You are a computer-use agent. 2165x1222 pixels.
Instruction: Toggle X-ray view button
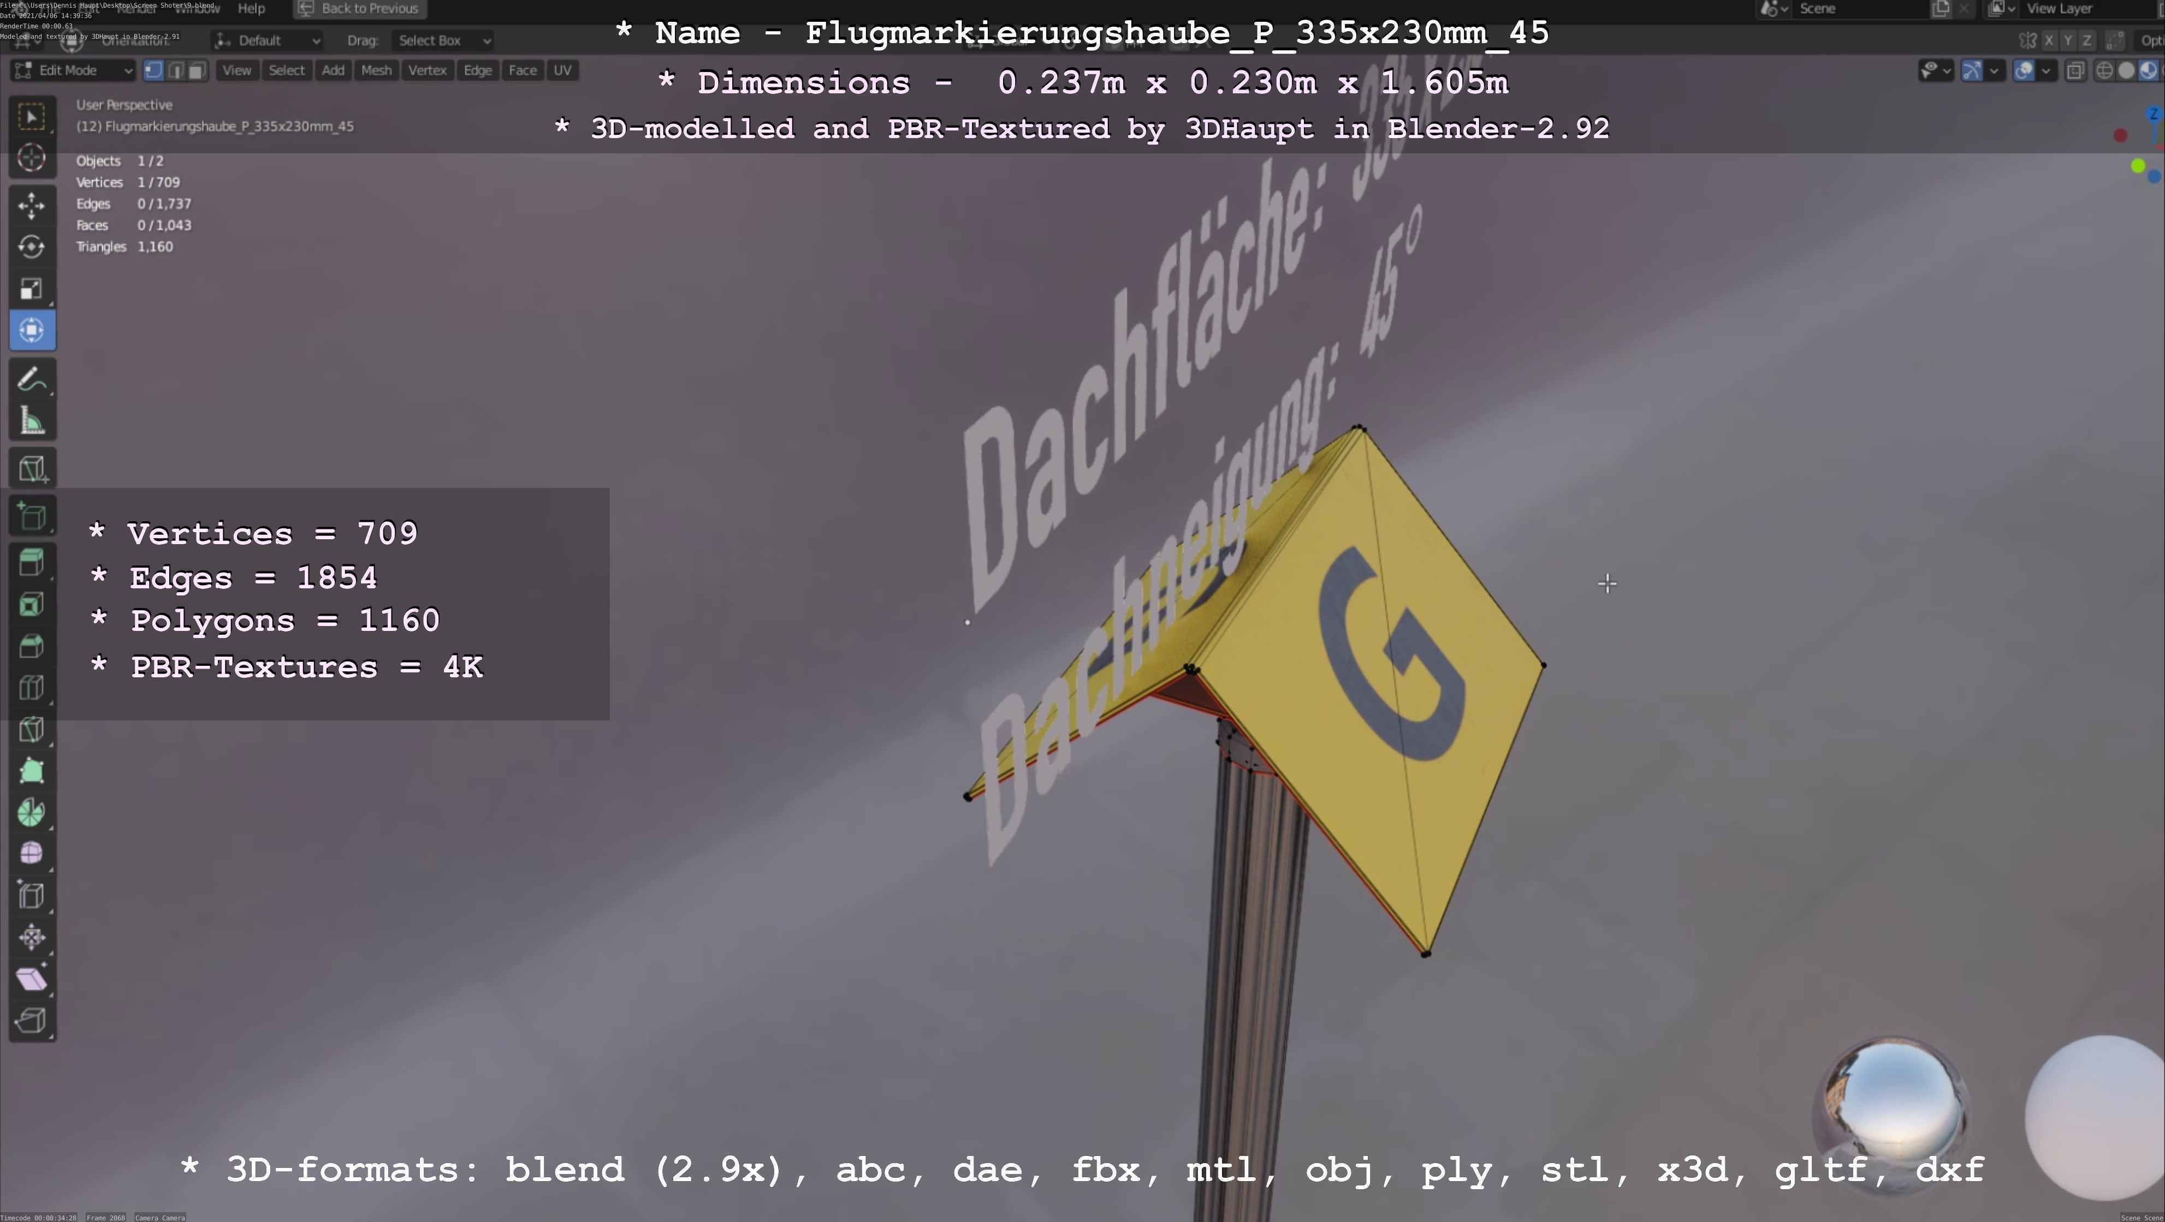2075,70
